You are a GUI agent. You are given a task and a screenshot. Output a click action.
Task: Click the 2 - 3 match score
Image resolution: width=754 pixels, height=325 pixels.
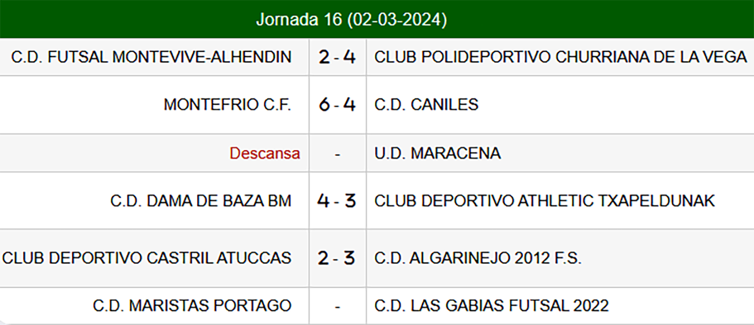click(337, 258)
